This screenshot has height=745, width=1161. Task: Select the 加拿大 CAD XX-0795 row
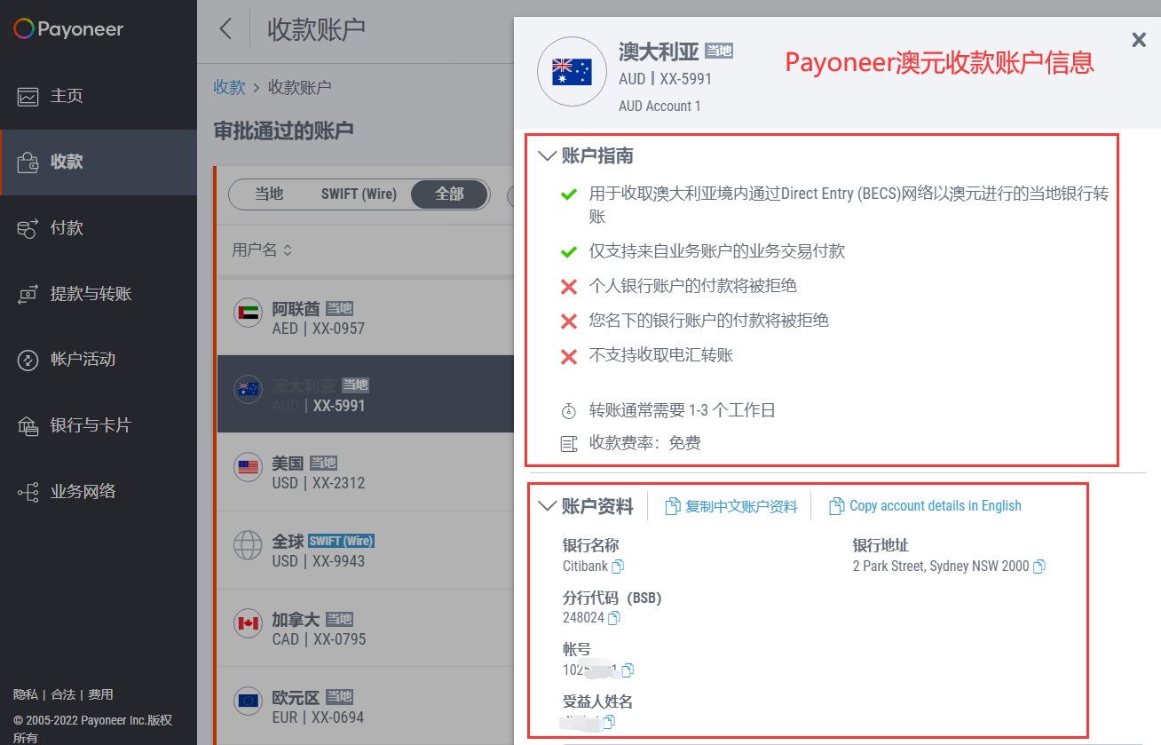(366, 628)
